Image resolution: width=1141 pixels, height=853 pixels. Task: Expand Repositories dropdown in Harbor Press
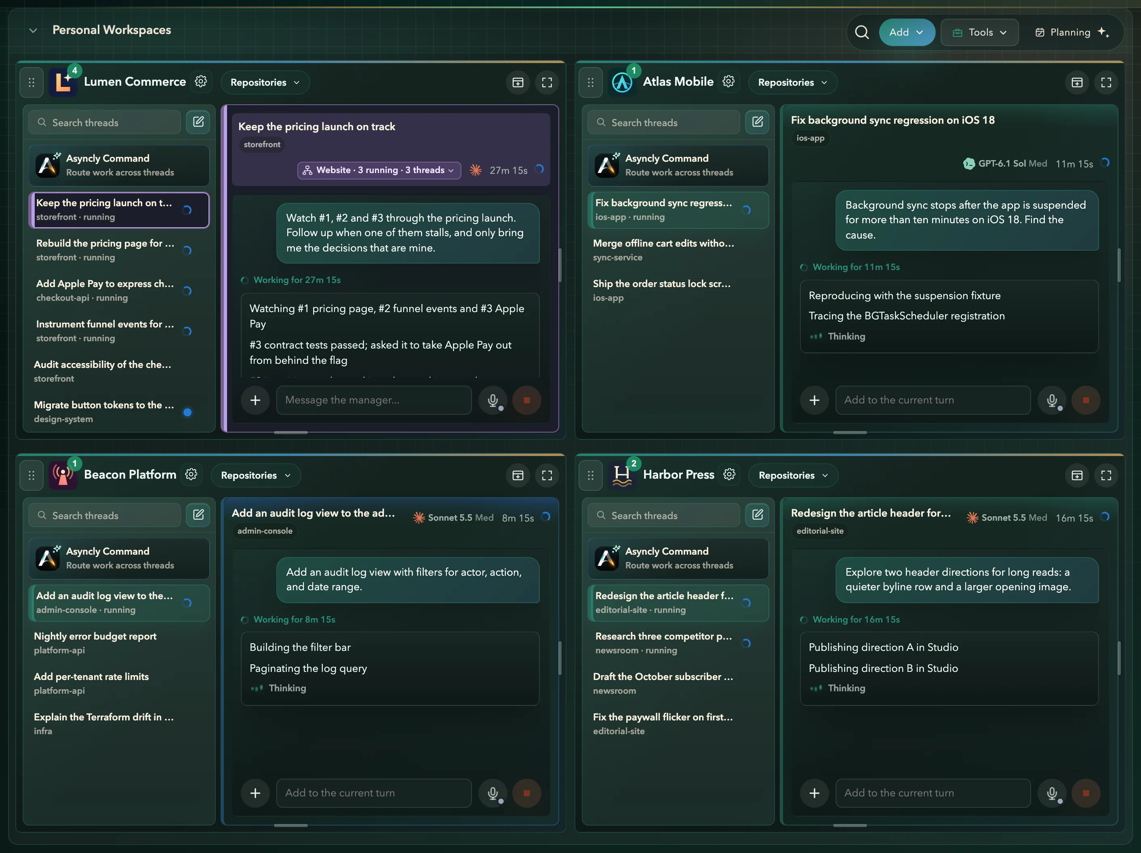(794, 475)
